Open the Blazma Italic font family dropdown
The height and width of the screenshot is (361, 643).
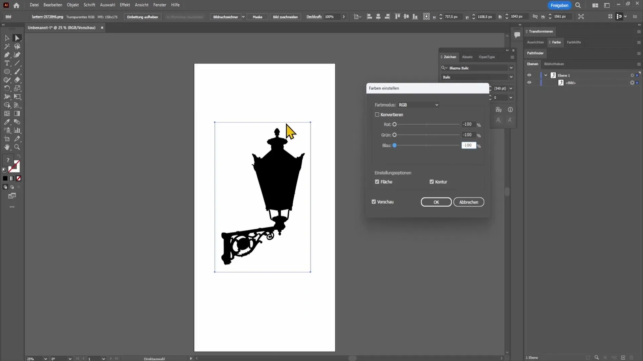click(x=511, y=68)
